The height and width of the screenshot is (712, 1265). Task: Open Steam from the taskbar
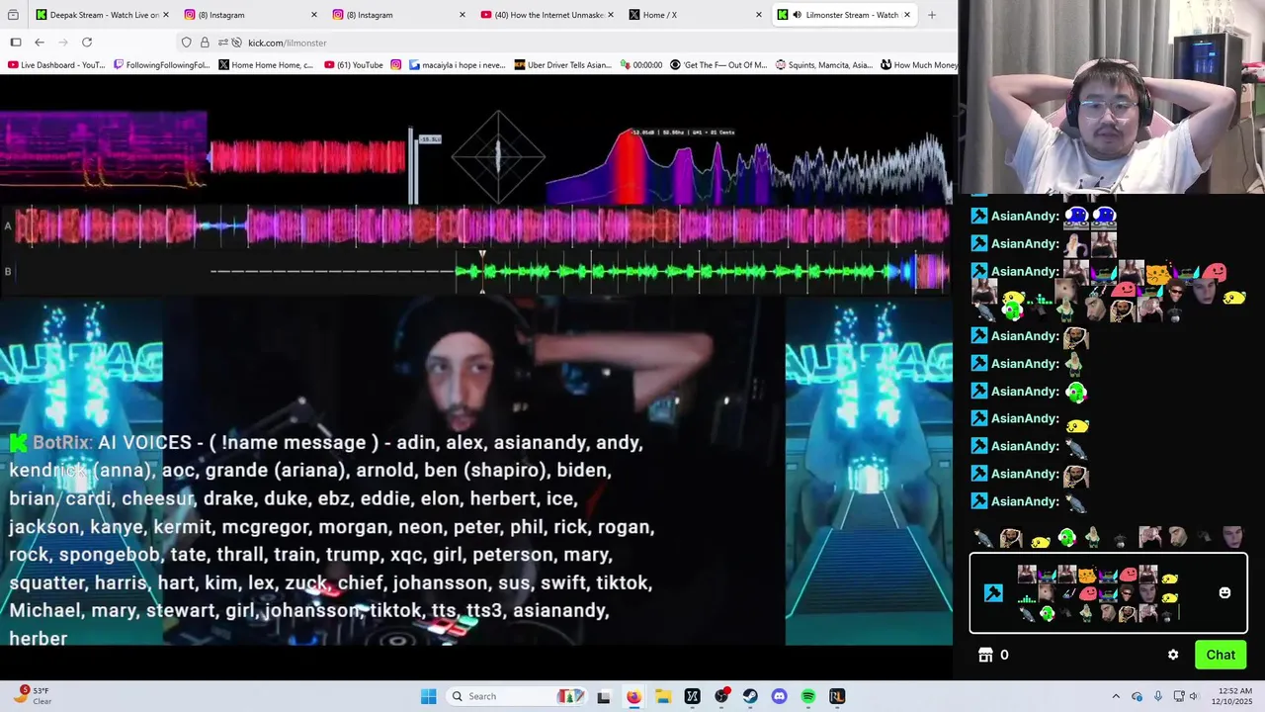click(x=750, y=696)
